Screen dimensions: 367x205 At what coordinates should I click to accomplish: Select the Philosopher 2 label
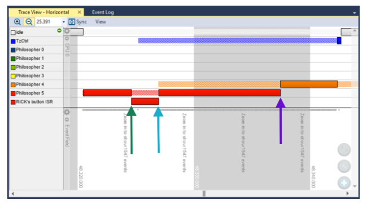pyautogui.click(x=30, y=67)
